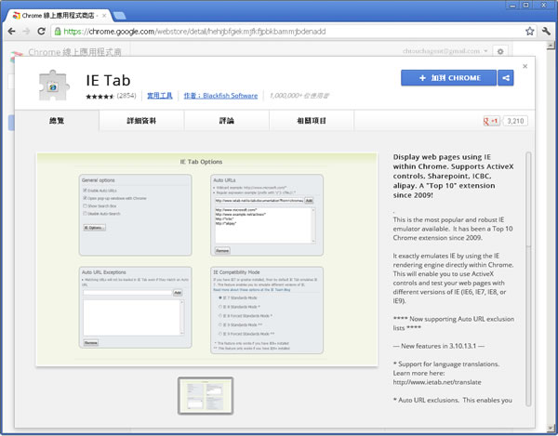Select the Chrome 線上應用程式商店 browser tab
The image size is (558, 436).
[60, 16]
